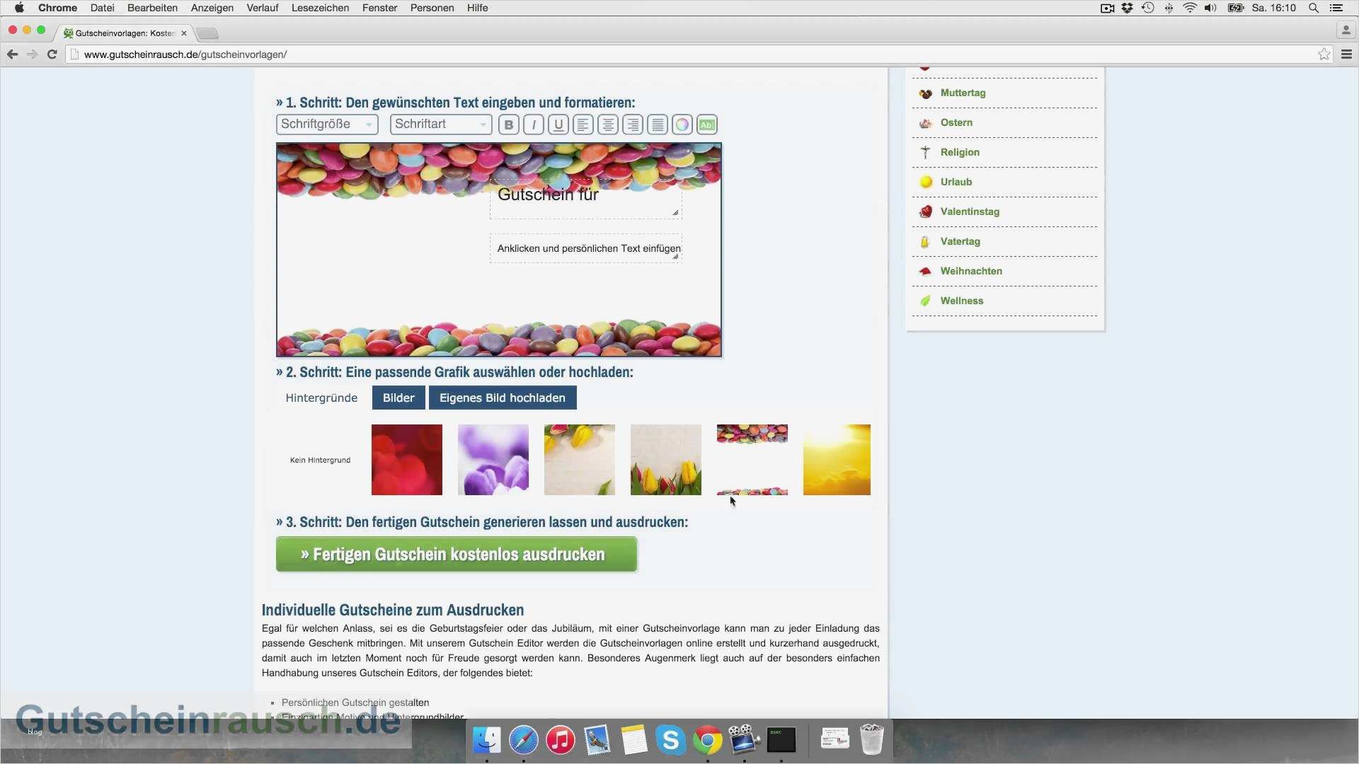Center-align the voucher text
The image size is (1359, 764).
(x=607, y=125)
